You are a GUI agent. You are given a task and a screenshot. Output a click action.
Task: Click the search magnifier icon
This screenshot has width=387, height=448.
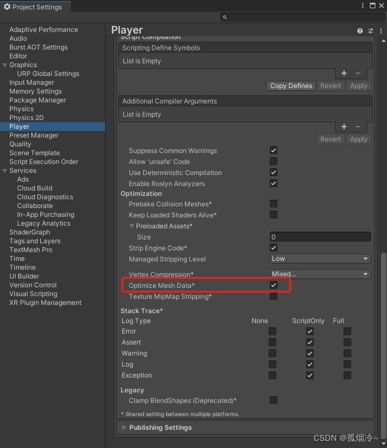224,17
